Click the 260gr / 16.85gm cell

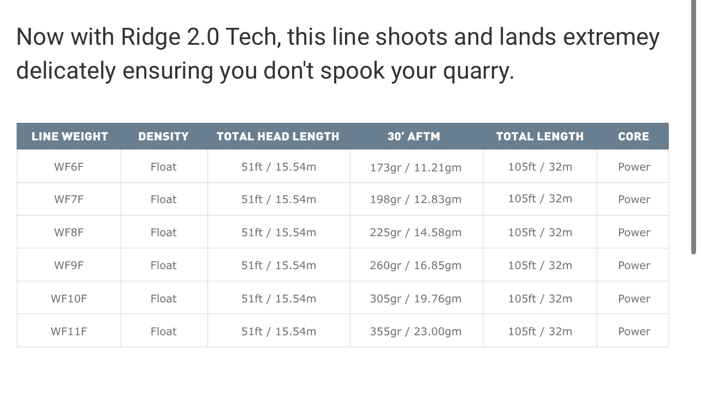pyautogui.click(x=415, y=266)
